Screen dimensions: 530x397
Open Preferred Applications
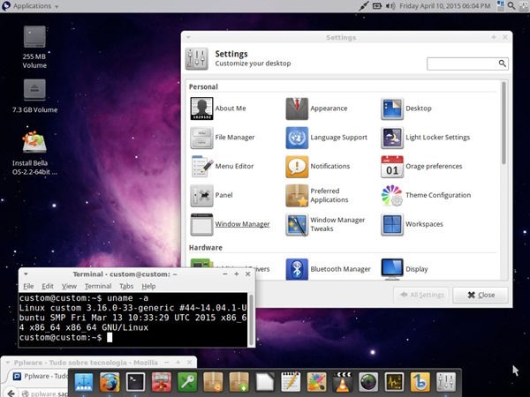click(317, 195)
